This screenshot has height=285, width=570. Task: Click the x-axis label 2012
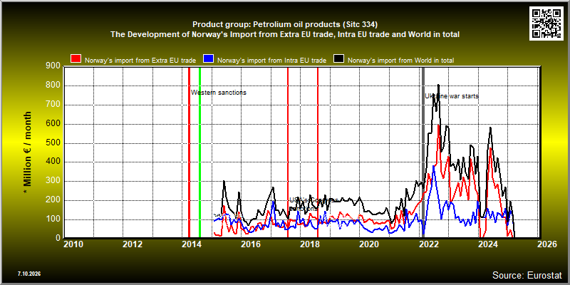pyautogui.click(x=133, y=244)
